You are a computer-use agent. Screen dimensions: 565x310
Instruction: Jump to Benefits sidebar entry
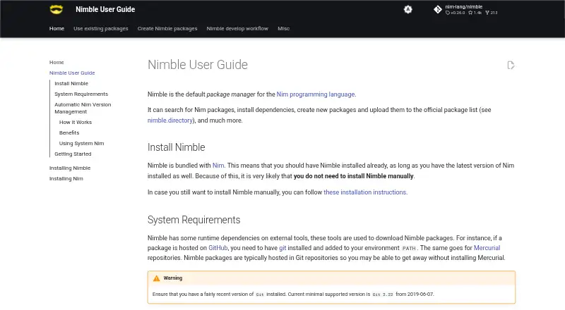(69, 132)
